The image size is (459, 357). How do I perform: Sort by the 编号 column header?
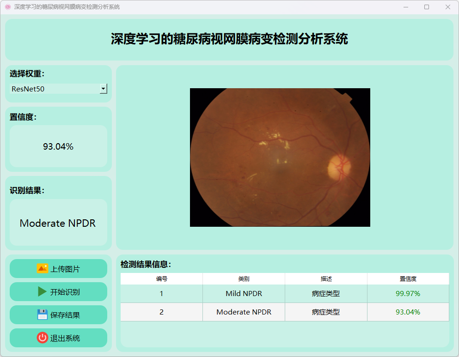(x=161, y=278)
